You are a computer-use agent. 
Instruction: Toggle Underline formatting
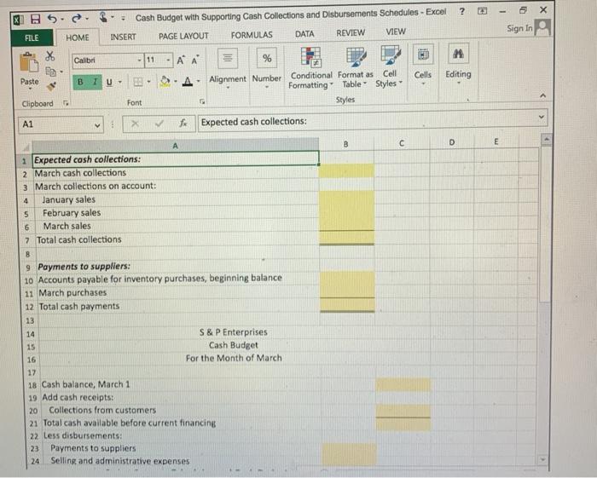coord(109,82)
